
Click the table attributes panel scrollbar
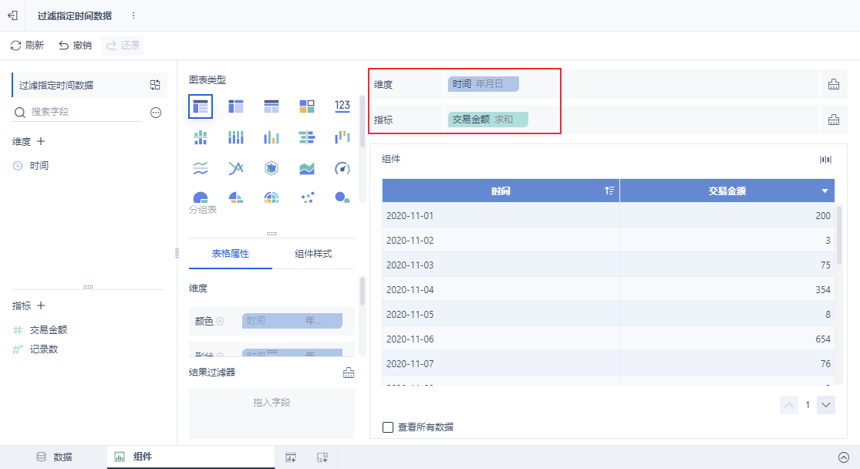tap(362, 291)
